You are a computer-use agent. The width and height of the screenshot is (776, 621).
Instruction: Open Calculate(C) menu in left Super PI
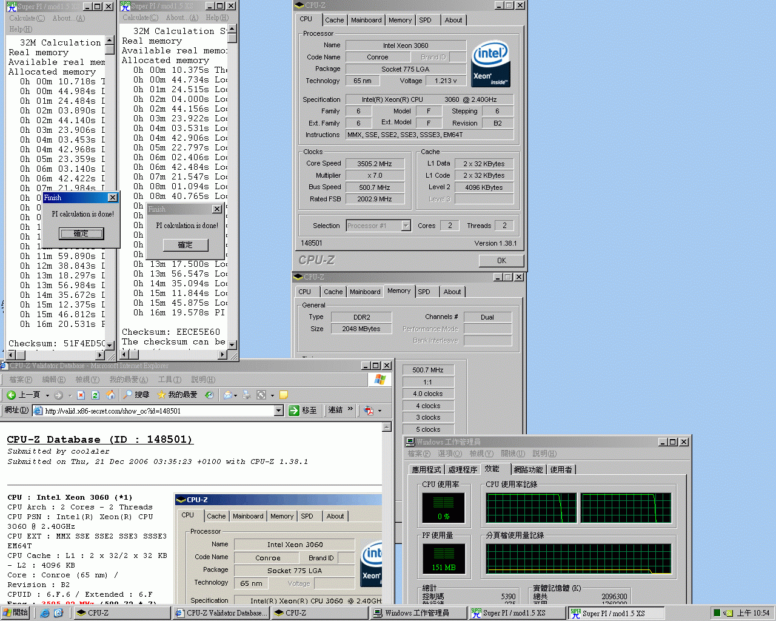pyautogui.click(x=27, y=18)
